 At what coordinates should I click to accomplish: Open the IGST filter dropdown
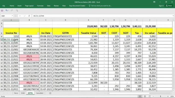pos(107,33)
